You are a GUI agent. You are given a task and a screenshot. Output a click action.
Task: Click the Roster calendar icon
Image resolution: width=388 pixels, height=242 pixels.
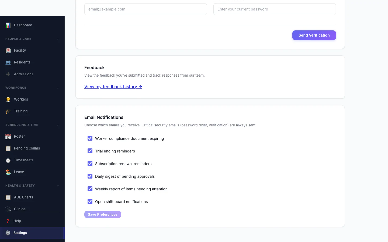(x=8, y=137)
